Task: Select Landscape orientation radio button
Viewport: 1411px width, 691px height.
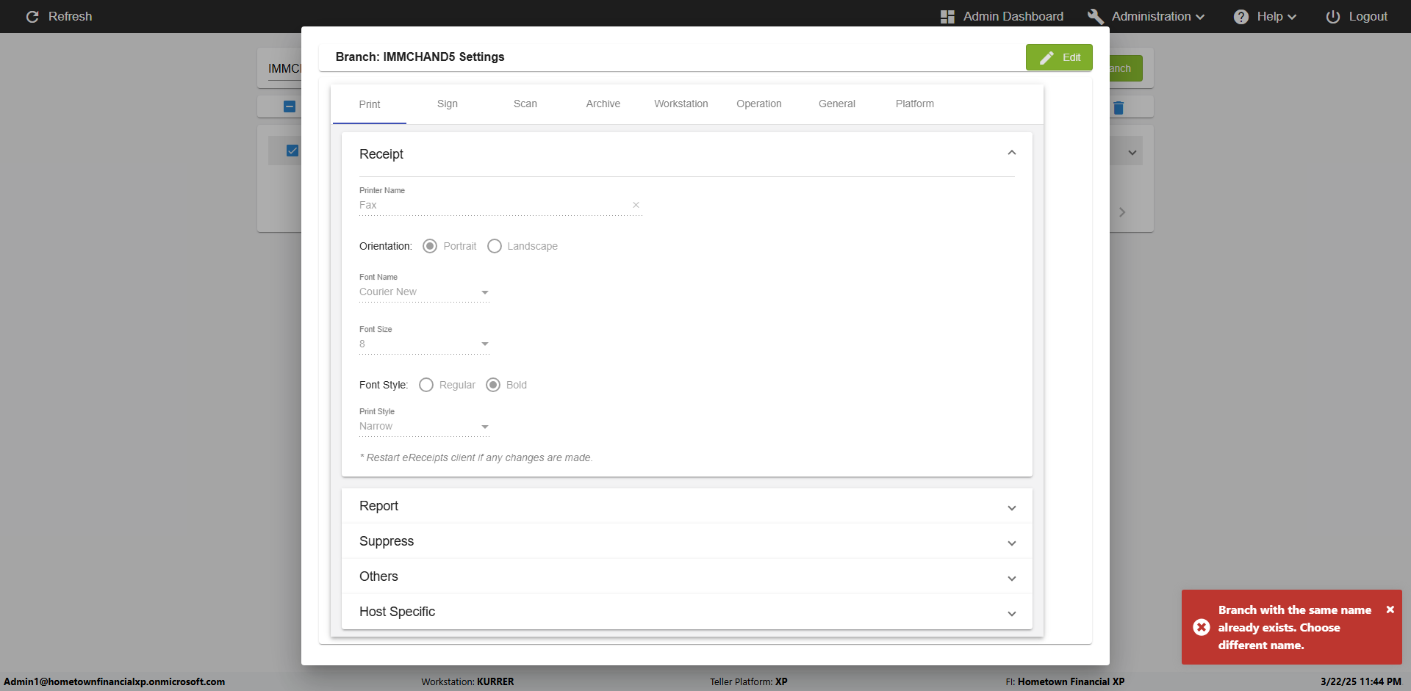Action: [x=495, y=246]
